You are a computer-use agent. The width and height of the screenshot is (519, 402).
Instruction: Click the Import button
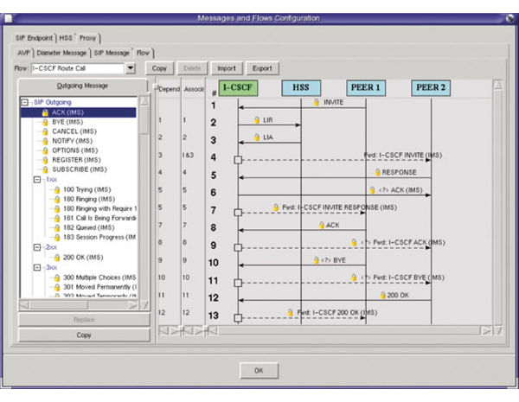[x=227, y=68]
